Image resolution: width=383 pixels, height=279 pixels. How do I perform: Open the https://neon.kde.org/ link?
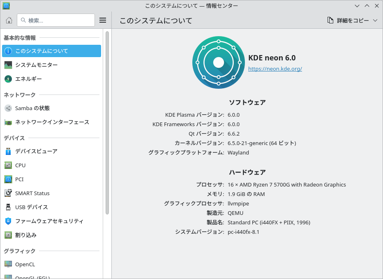275,69
